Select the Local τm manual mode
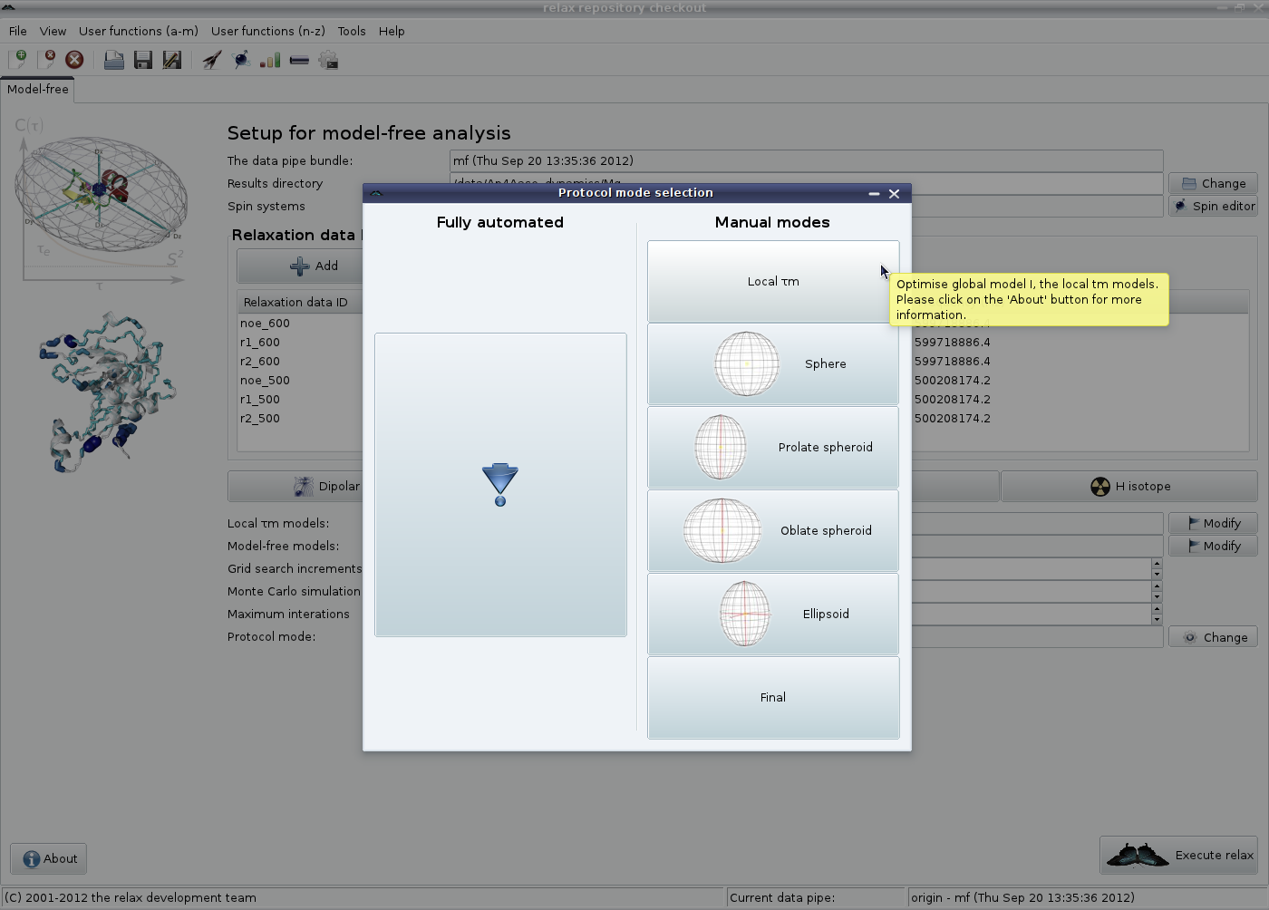The width and height of the screenshot is (1269, 910). click(x=772, y=281)
